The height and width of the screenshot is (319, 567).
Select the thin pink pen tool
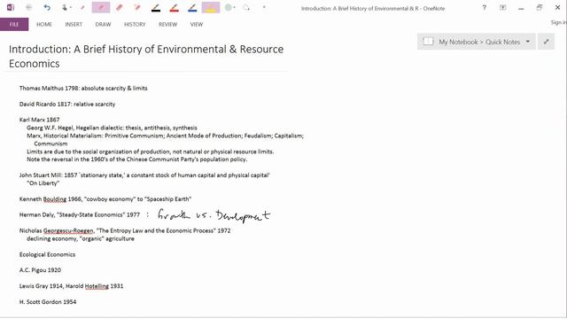(x=82, y=8)
